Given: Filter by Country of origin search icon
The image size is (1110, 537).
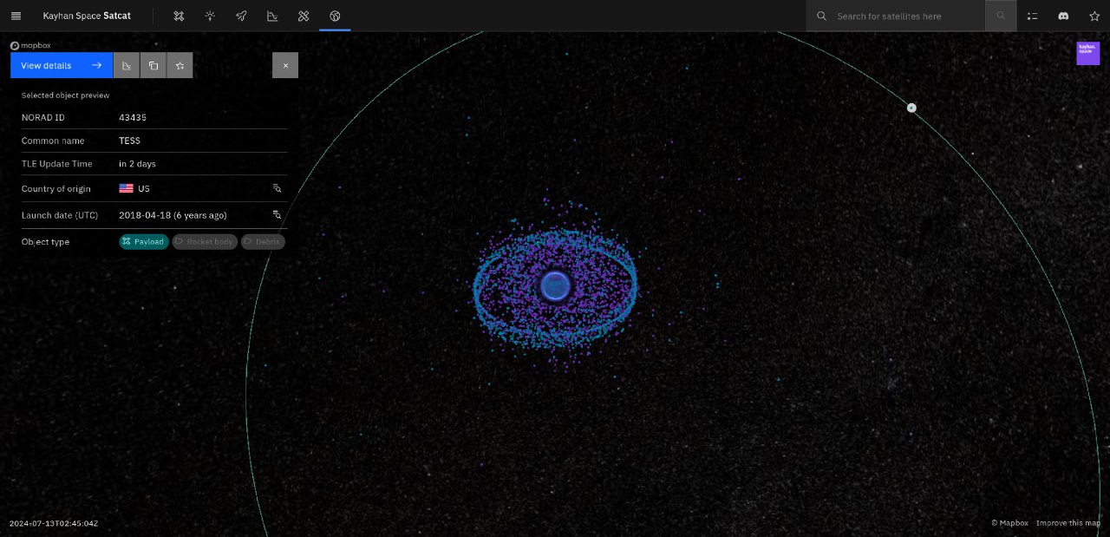Looking at the screenshot, I should (277, 188).
